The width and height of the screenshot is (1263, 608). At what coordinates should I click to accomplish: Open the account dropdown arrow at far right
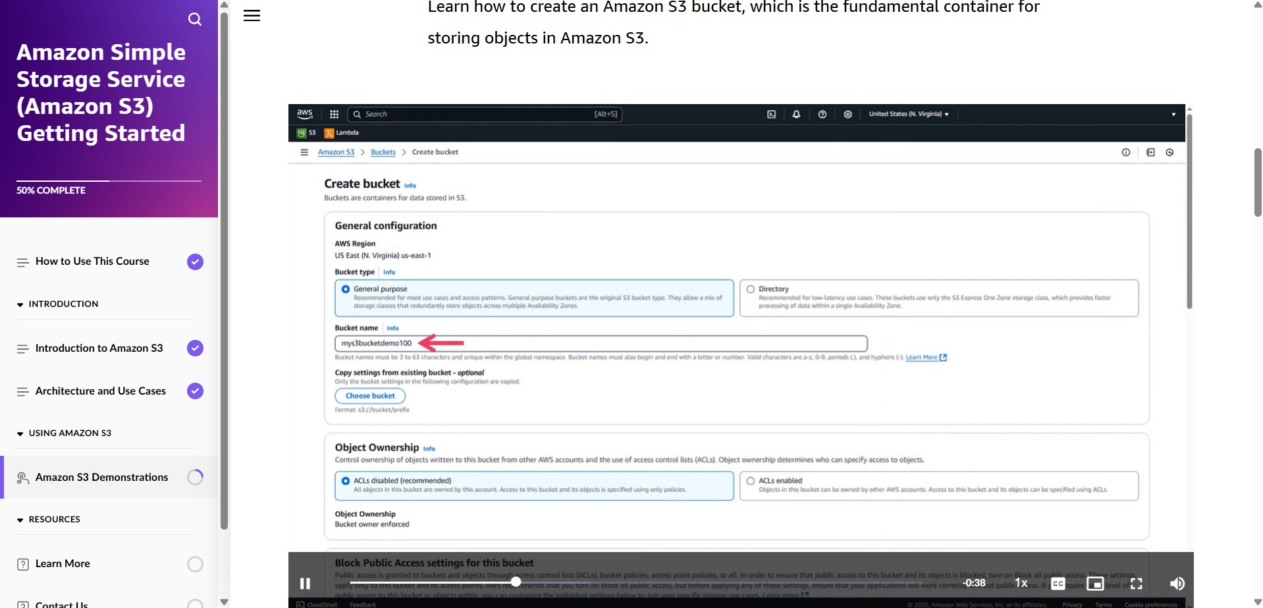(1173, 115)
